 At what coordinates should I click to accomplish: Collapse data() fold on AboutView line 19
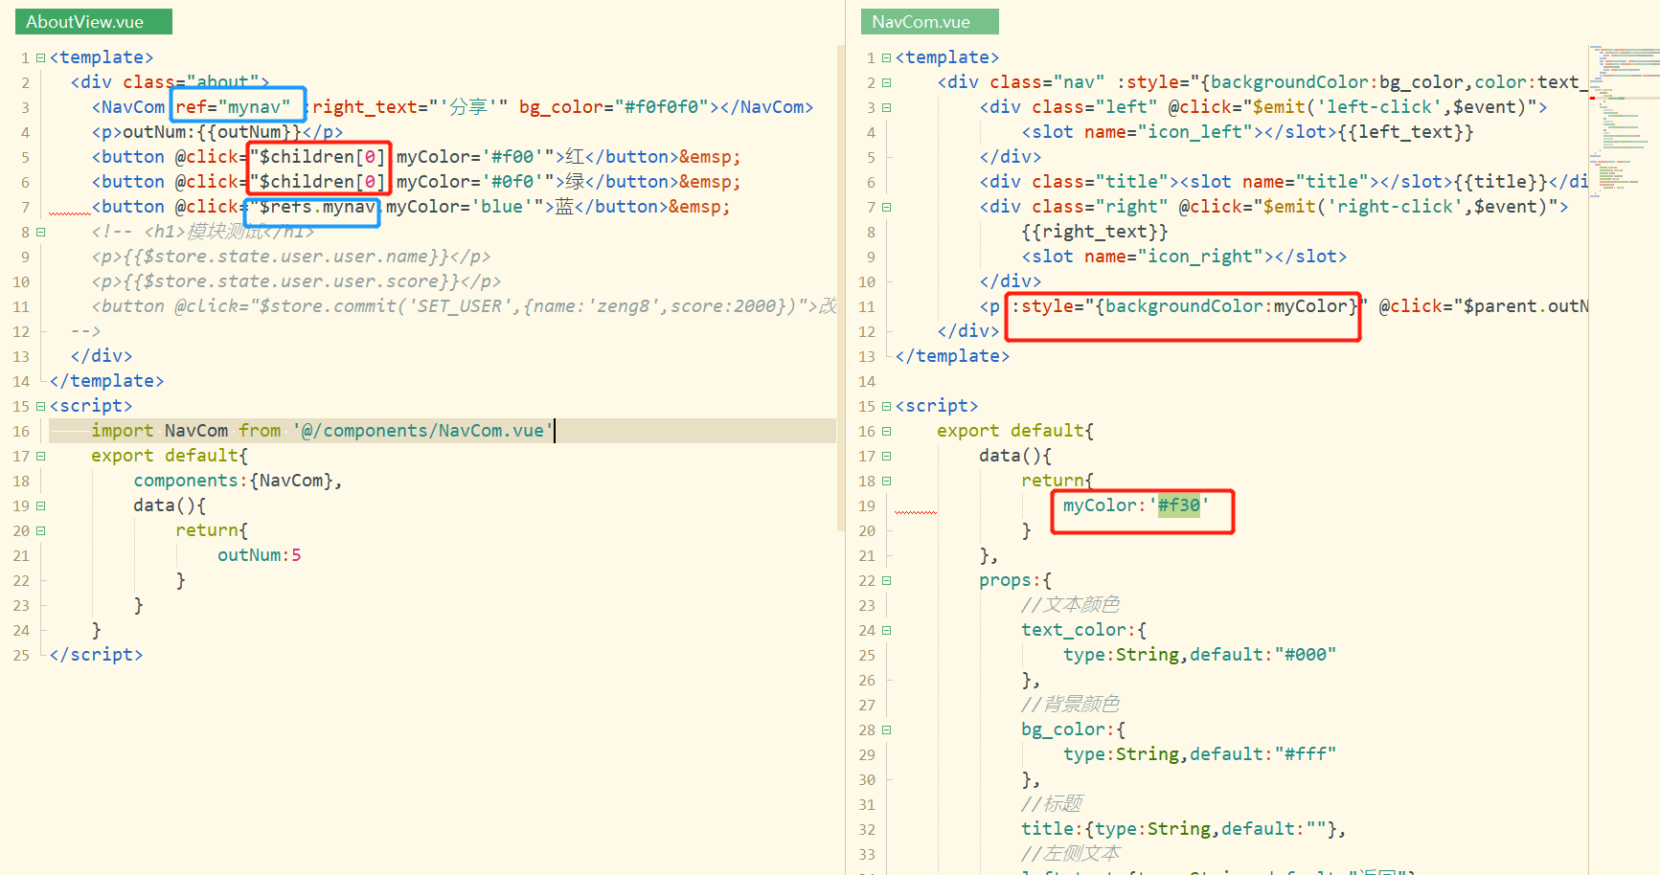40,505
